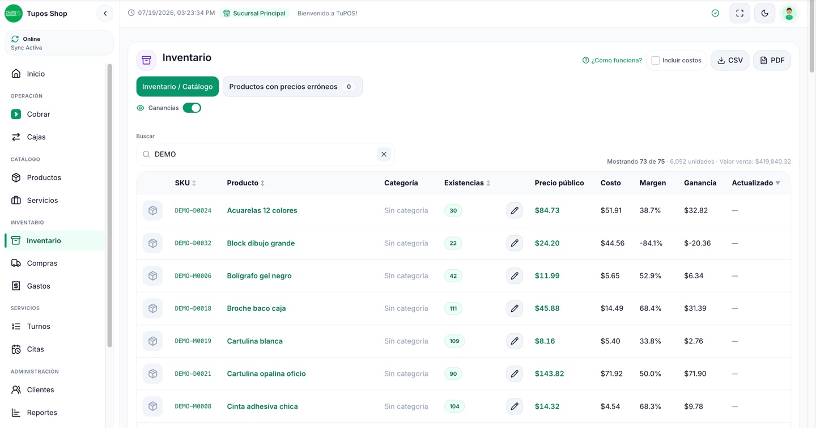The height and width of the screenshot is (428, 816).
Task: Open the Productos con precios erróneos tab
Action: pyautogui.click(x=292, y=87)
